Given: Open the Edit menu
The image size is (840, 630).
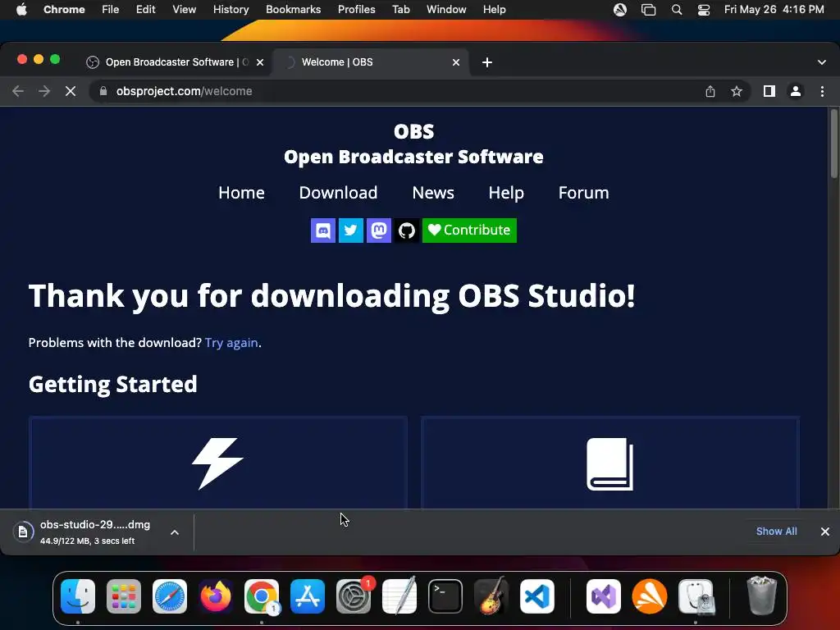Looking at the screenshot, I should (145, 9).
